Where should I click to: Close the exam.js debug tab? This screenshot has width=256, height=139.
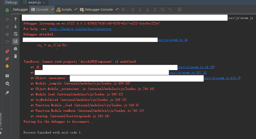coord(44,3)
